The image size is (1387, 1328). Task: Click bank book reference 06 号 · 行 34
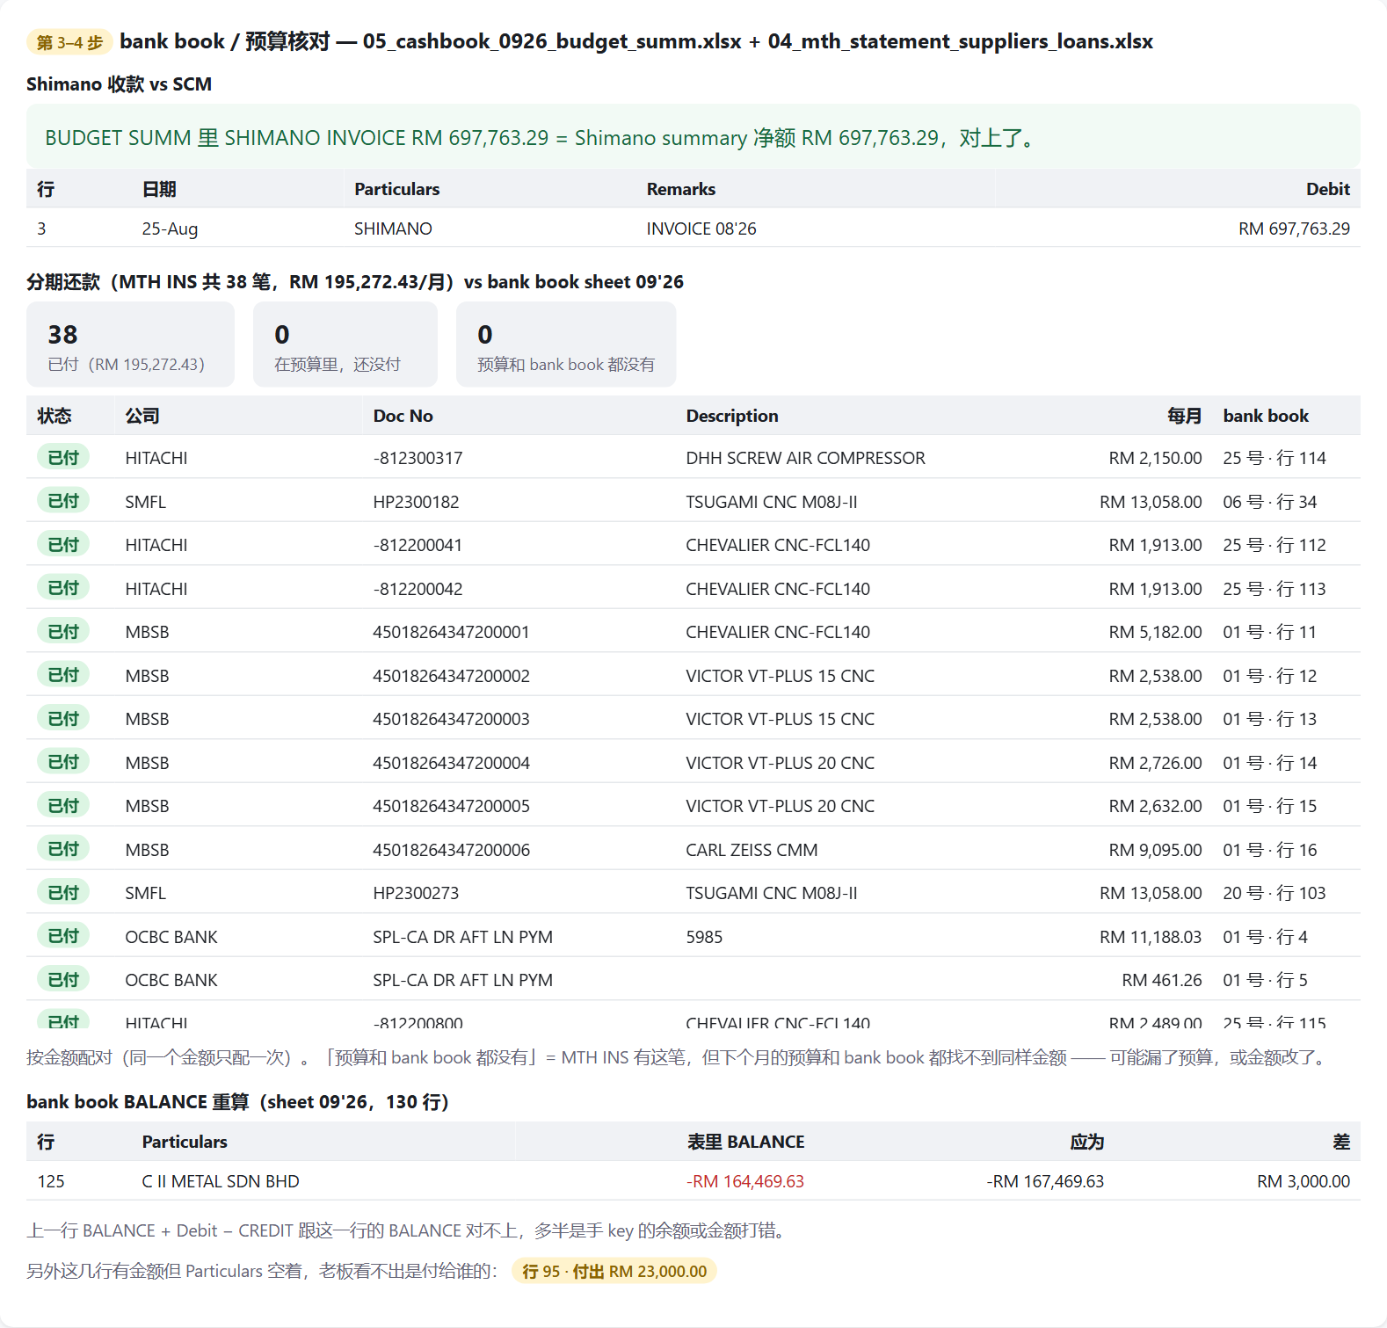pyautogui.click(x=1269, y=502)
